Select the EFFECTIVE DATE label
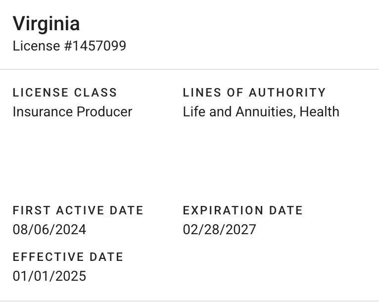 coord(68,257)
